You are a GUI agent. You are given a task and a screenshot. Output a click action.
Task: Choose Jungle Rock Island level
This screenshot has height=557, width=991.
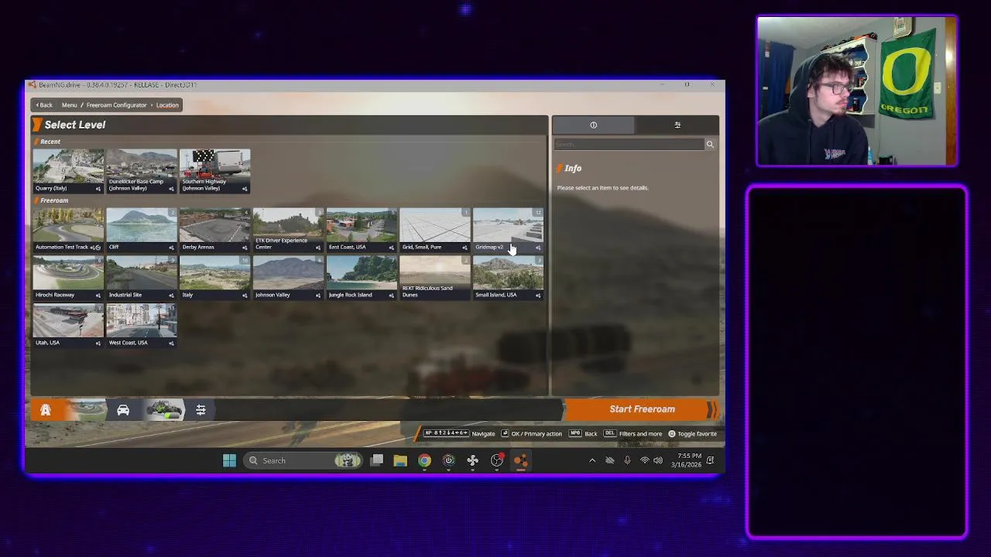click(x=362, y=278)
